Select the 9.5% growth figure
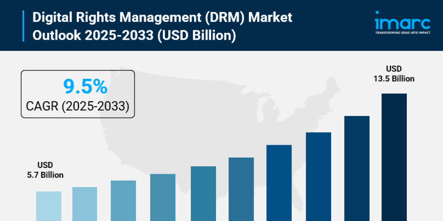This screenshot has width=443, height=221. pos(85,87)
